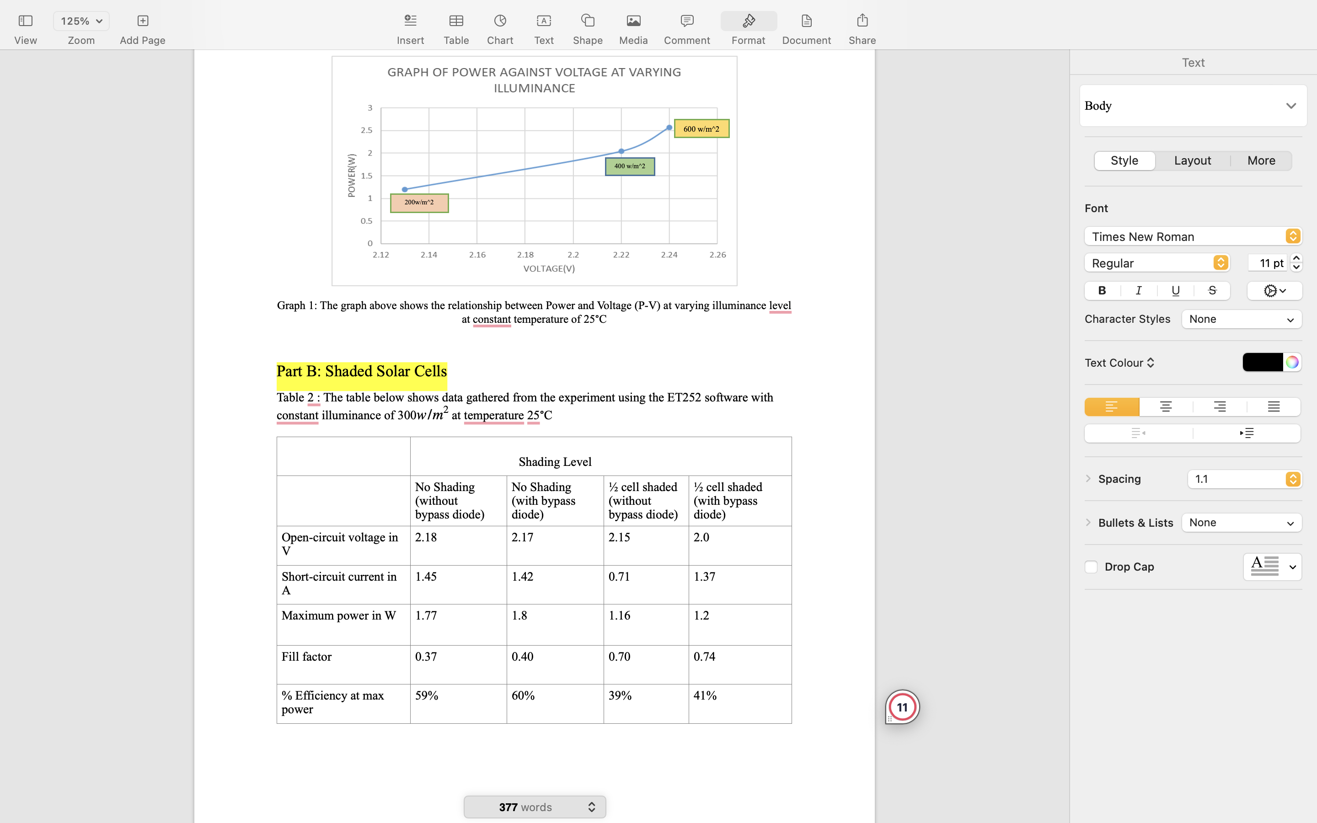The width and height of the screenshot is (1317, 823).
Task: Click the 377 words counter button
Action: pos(535,807)
